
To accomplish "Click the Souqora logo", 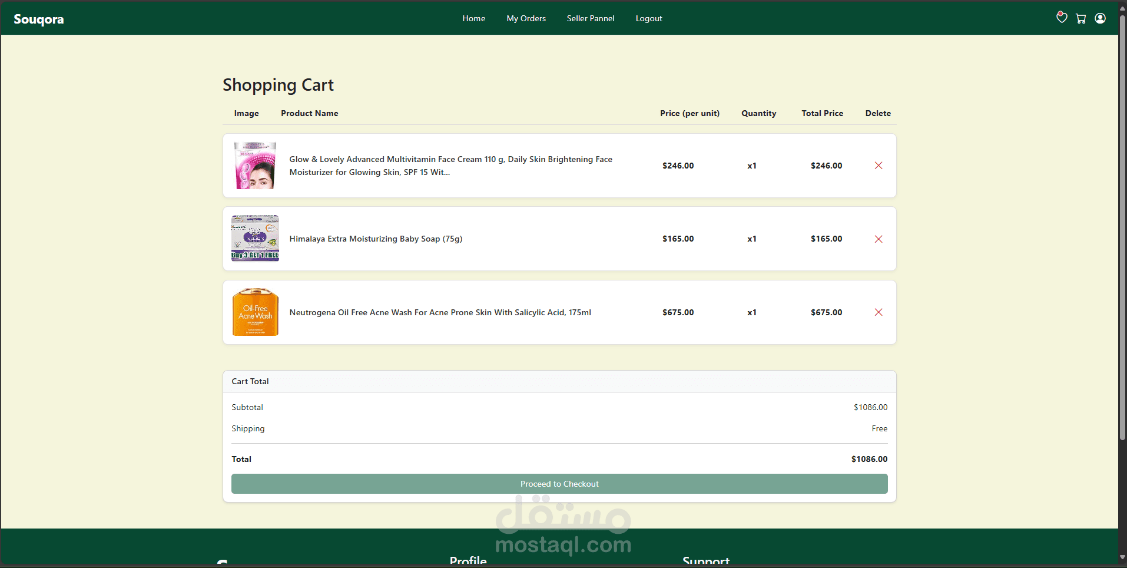I will (39, 19).
